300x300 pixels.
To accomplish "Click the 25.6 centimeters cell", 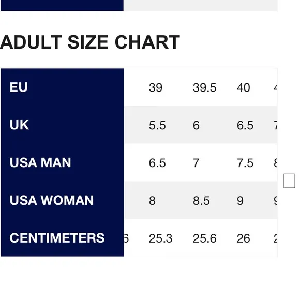I will point(204,238).
